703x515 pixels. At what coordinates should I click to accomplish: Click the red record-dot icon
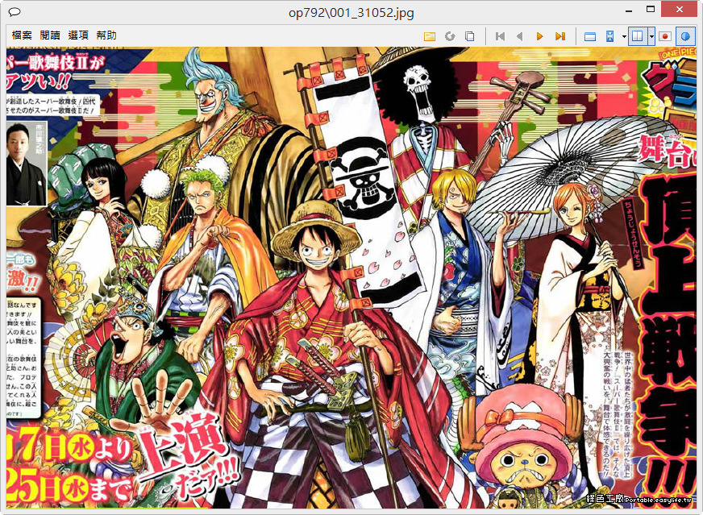point(665,36)
